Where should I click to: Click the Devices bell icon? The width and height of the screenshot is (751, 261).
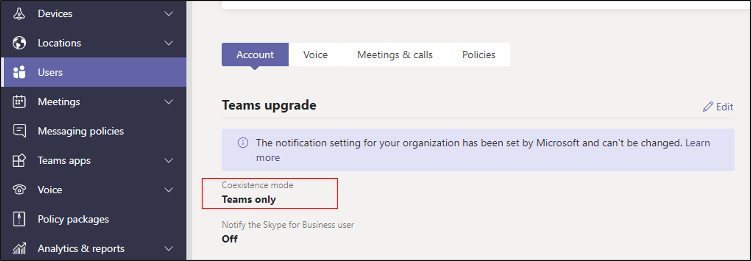[x=19, y=14]
